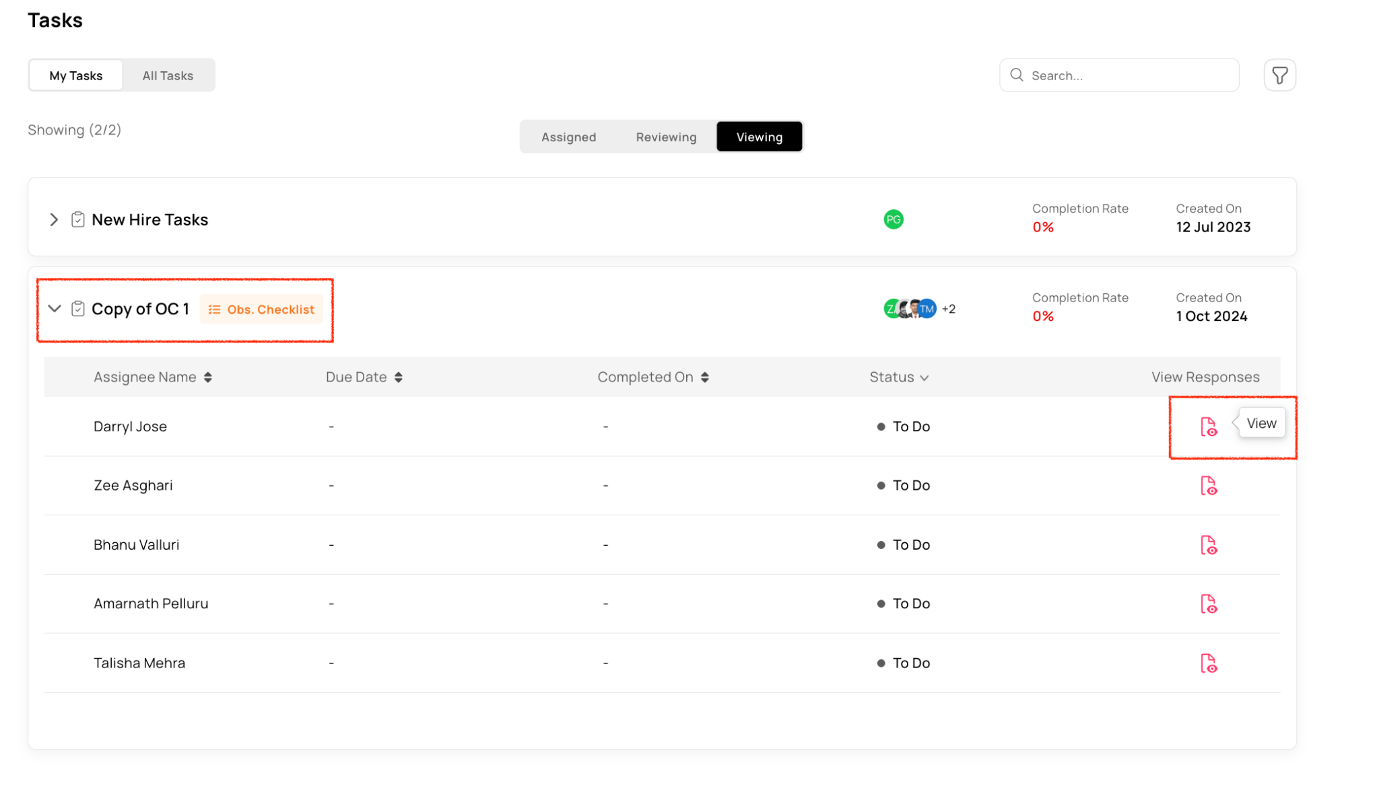Select the My Tasks tab
Viewport: 1379px width, 798px height.
pyautogui.click(x=75, y=75)
